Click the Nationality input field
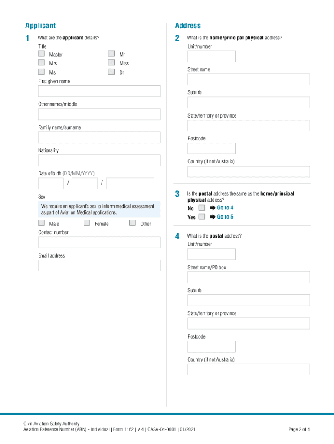This screenshot has height=444, width=334. coord(99,160)
